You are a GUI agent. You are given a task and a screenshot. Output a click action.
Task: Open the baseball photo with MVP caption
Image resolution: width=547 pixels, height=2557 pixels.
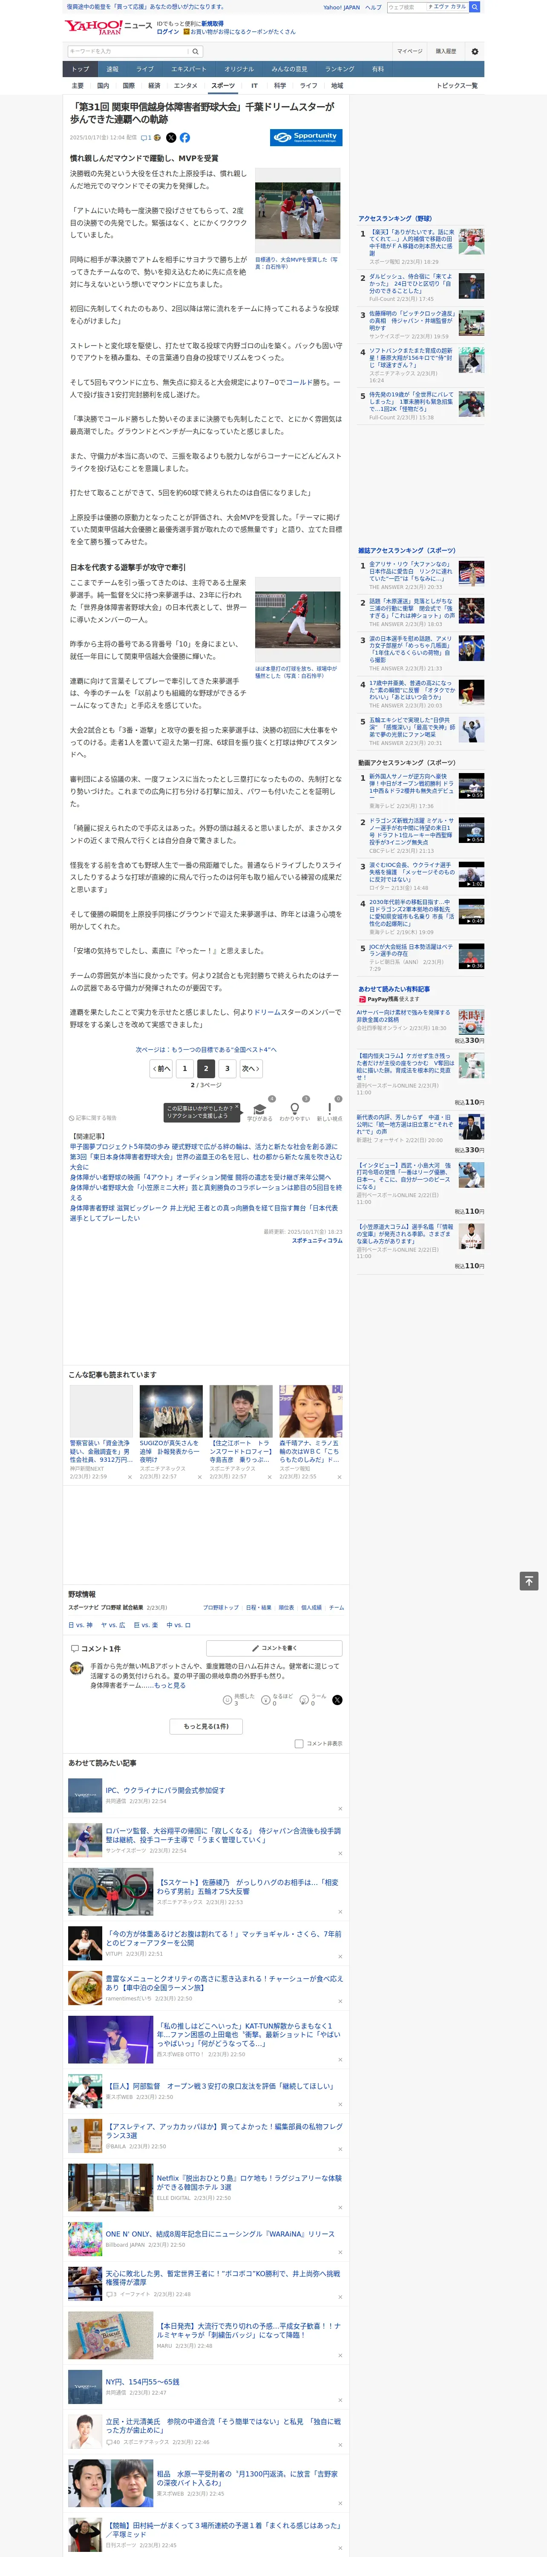(x=298, y=211)
